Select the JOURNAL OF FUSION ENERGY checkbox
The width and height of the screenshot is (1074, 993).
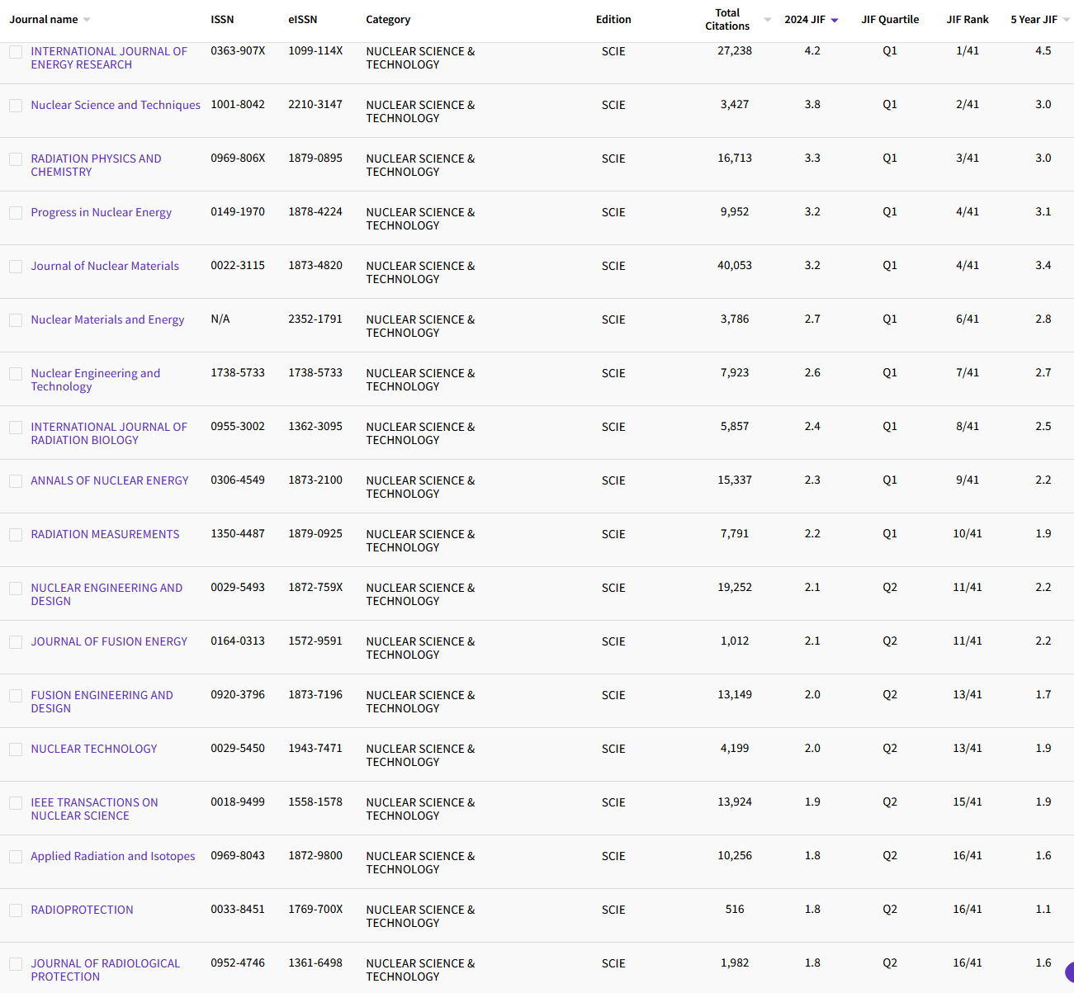[16, 642]
